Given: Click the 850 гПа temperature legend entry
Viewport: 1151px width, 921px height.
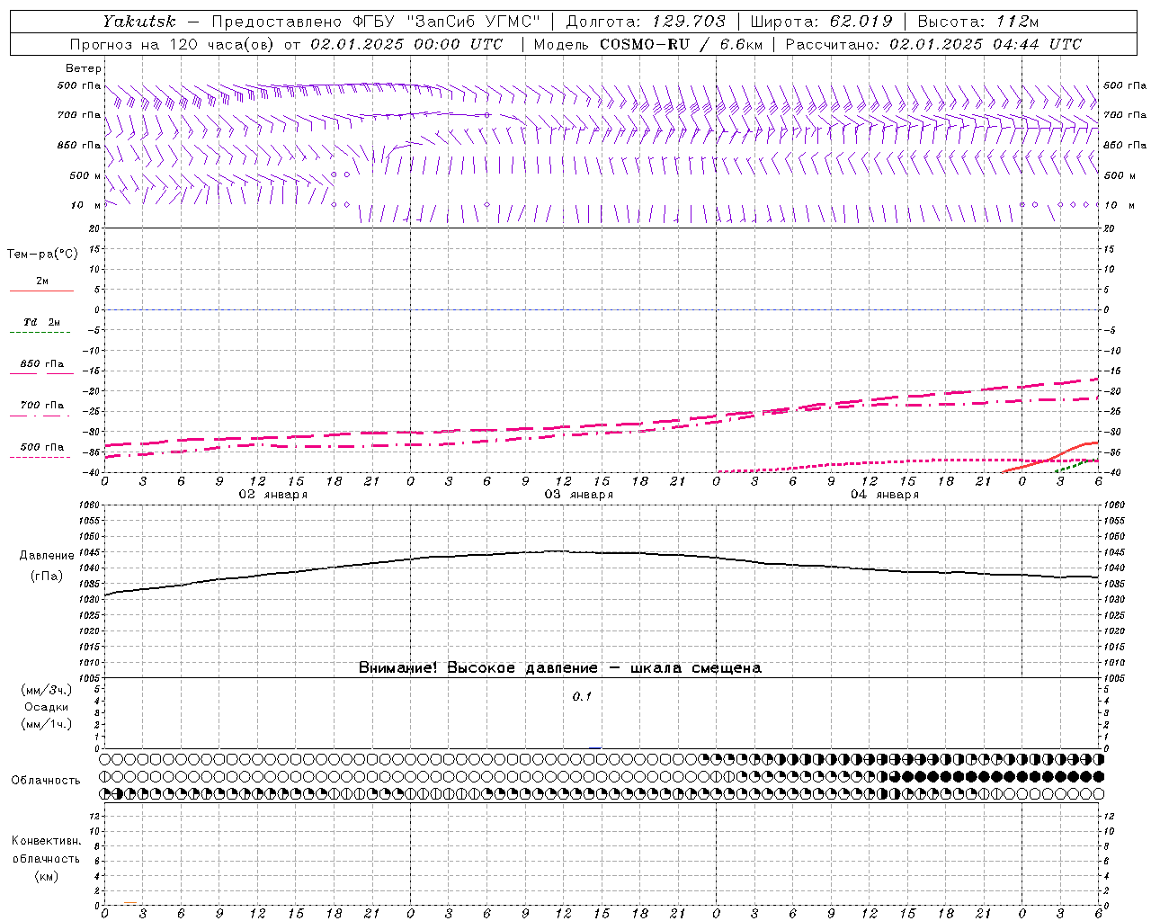Looking at the screenshot, I should point(42,363).
